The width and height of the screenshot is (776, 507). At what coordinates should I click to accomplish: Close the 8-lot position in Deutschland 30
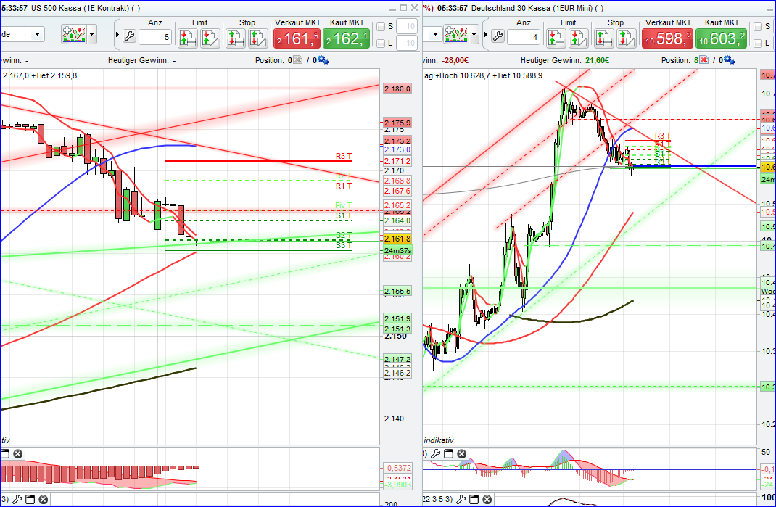click(x=703, y=60)
